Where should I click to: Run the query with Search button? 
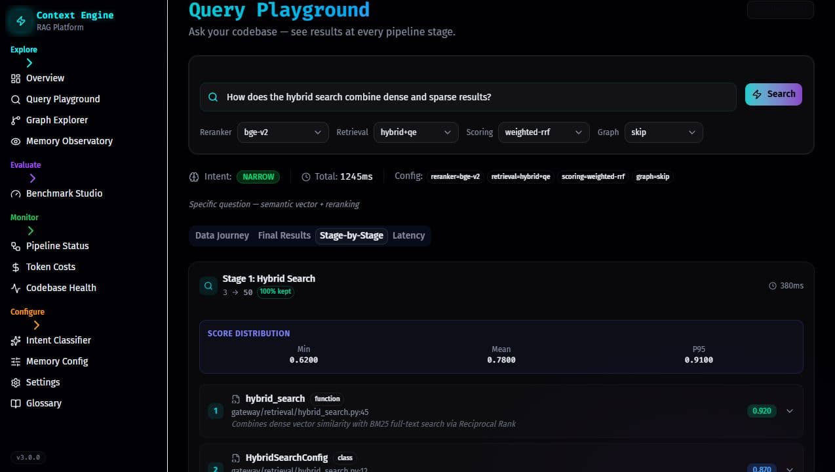[x=773, y=94]
